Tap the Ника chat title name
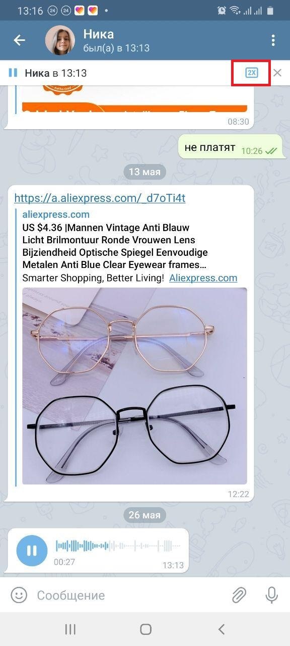 point(99,34)
